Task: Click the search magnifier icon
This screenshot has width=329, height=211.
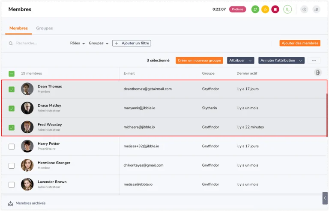Action: [11, 43]
